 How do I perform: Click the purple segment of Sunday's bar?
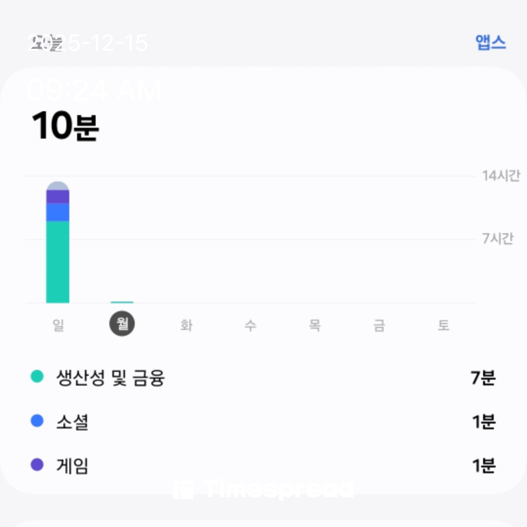pos(58,197)
